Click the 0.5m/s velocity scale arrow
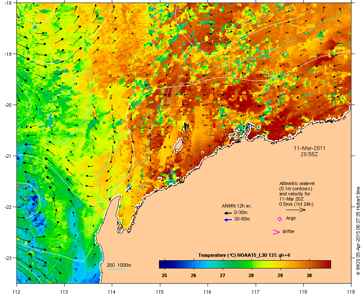This screenshot has height=294, width=364. (296, 210)
